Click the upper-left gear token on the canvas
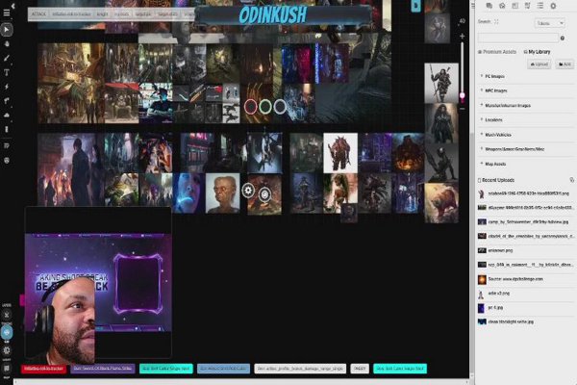Screen dimensions: 577x385 click(x=248, y=191)
